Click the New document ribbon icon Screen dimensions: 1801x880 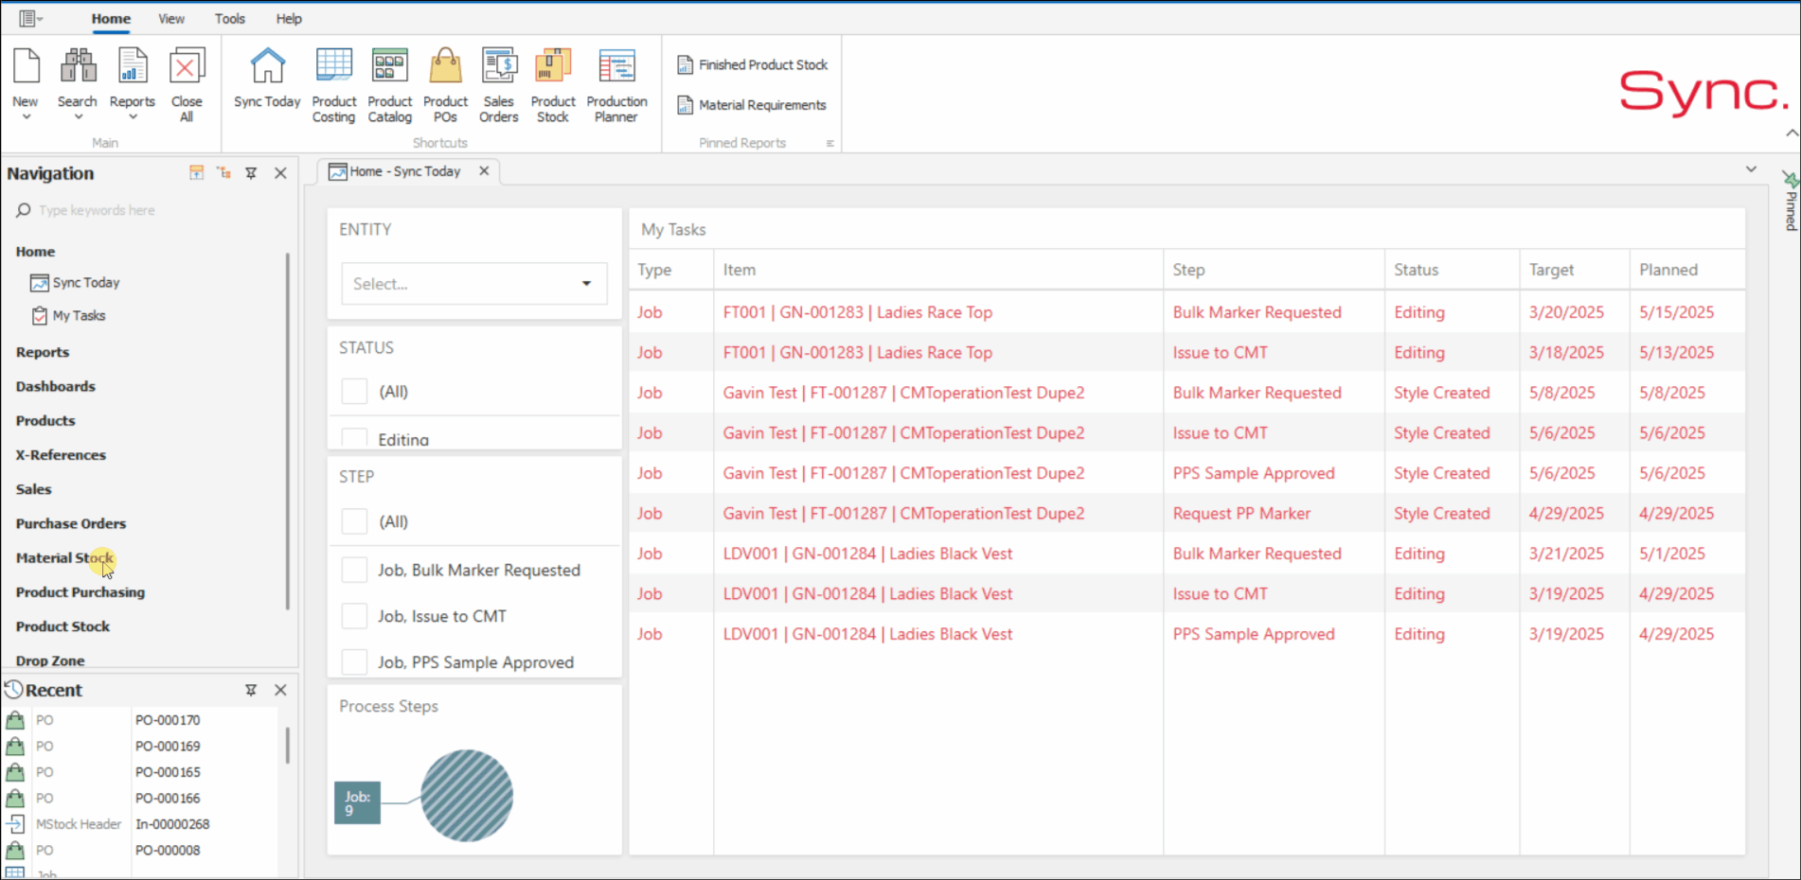(26, 67)
